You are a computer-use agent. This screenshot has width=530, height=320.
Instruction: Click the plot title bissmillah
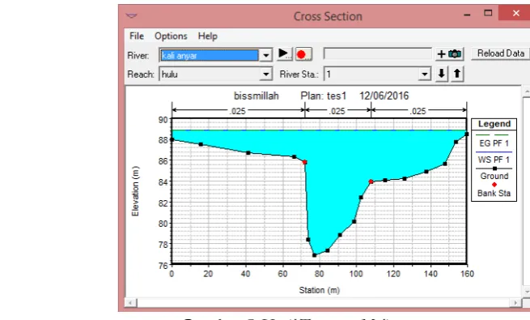(x=257, y=96)
